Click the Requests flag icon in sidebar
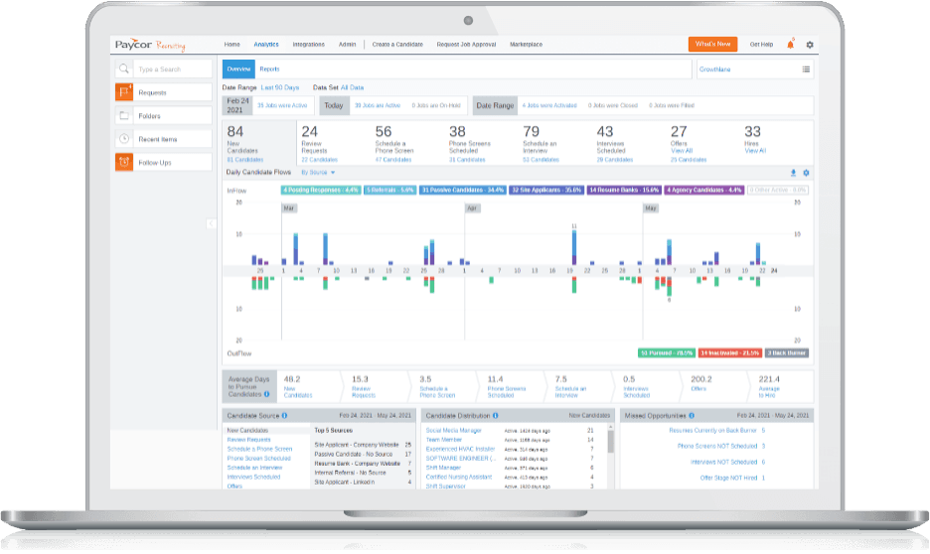The image size is (930, 554). 124,92
